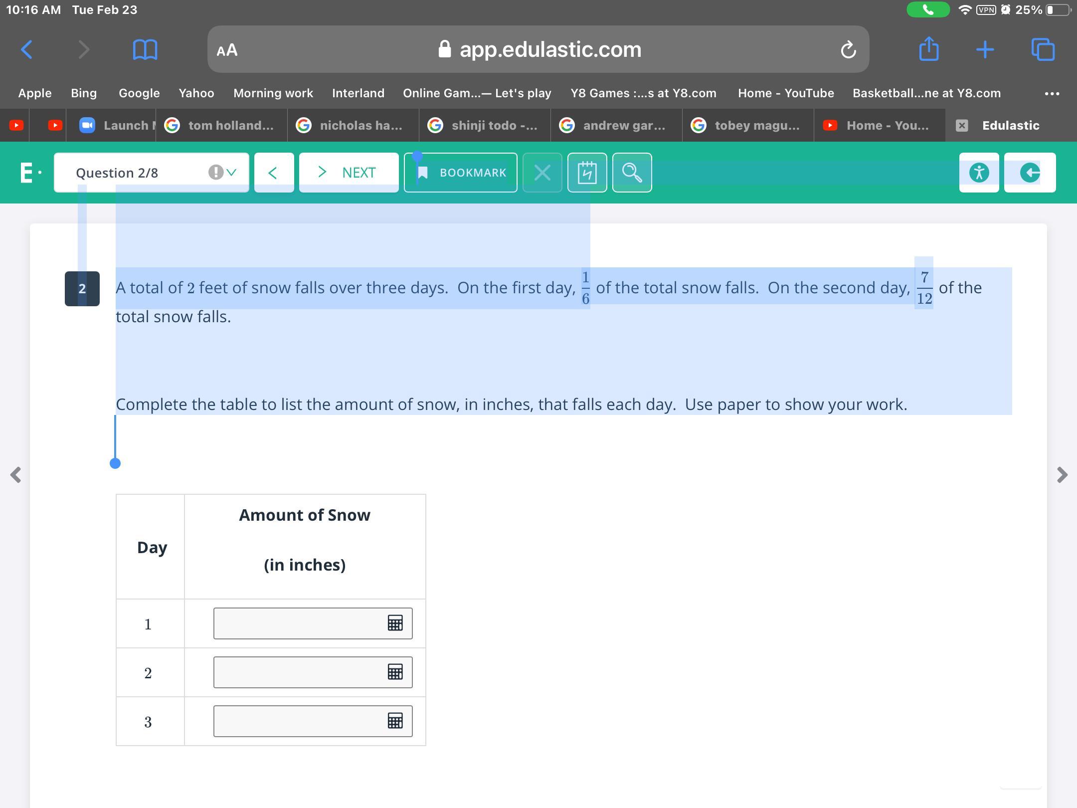Tap the Safari share icon
Viewport: 1077px width, 808px height.
click(x=928, y=49)
